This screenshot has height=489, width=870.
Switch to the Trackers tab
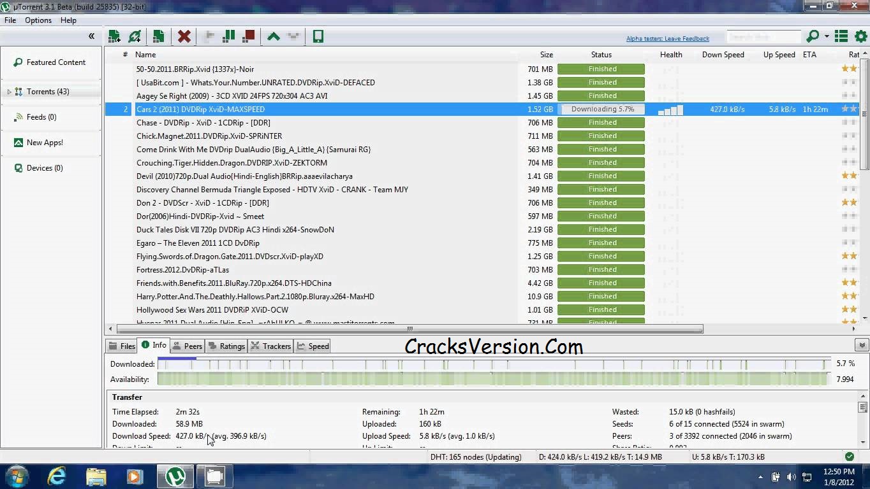271,346
